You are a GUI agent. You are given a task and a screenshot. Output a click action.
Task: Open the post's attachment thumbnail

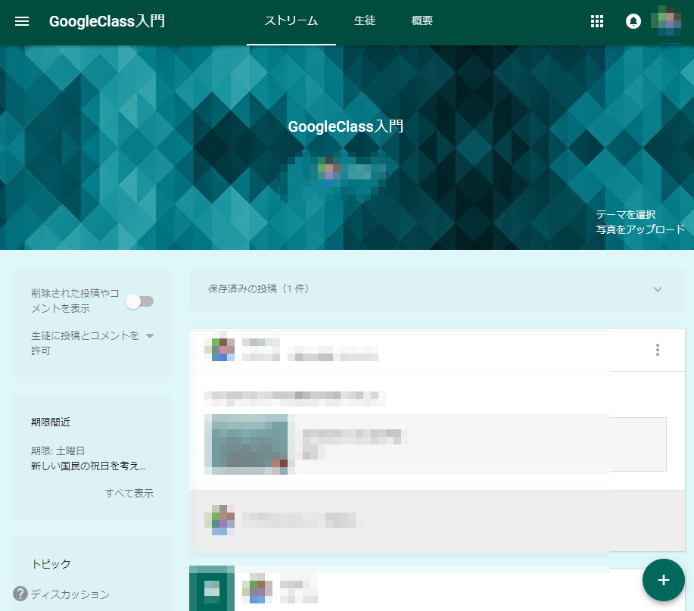tap(250, 444)
